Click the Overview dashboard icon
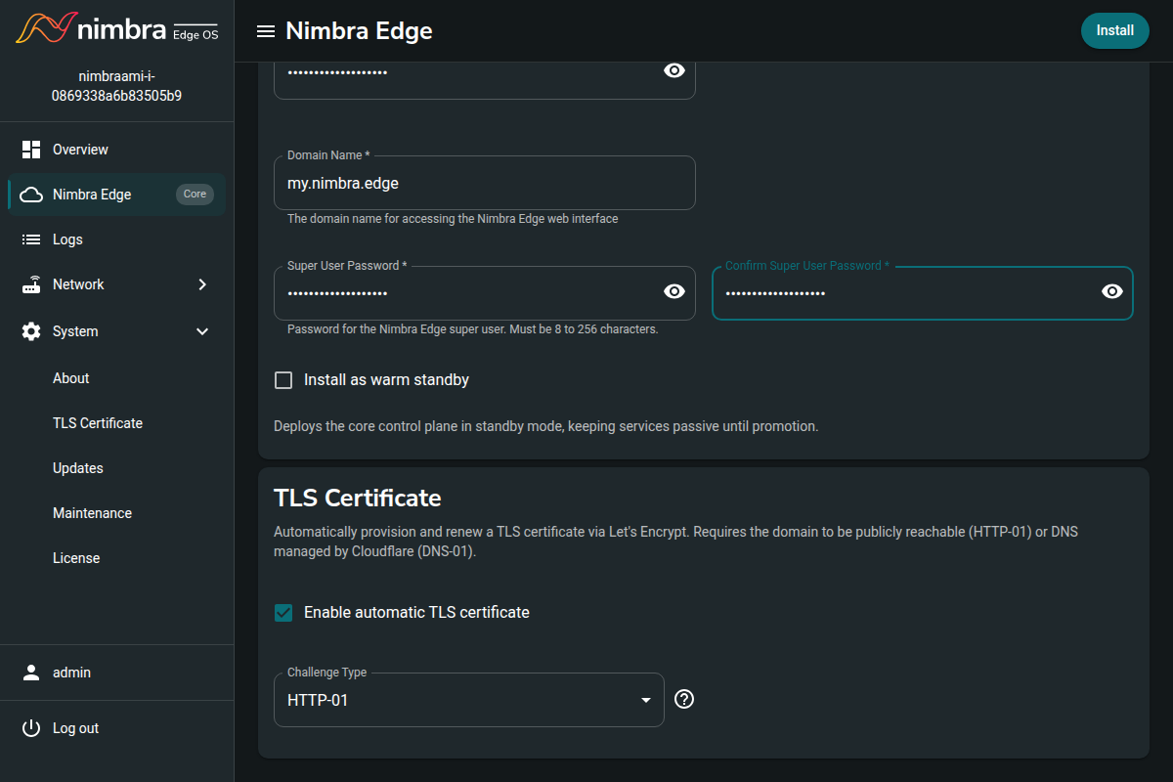 31,150
